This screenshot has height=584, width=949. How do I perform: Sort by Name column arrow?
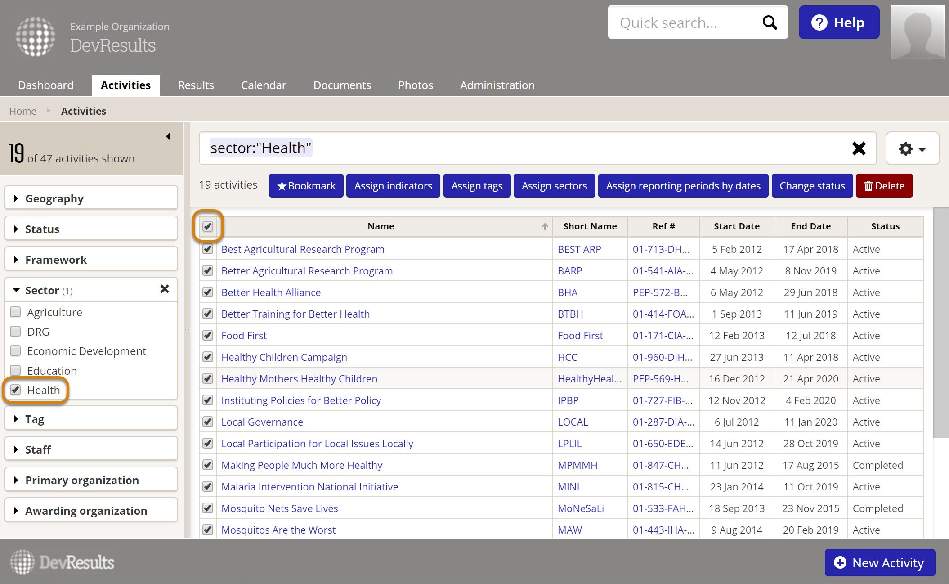[x=545, y=226]
